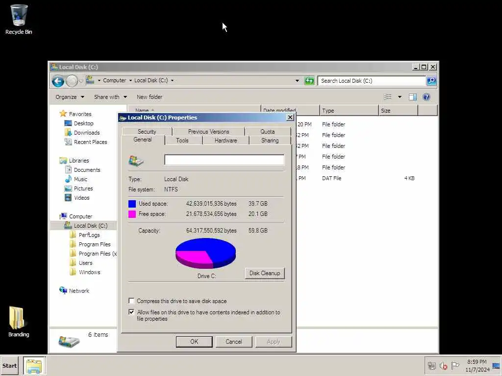
Task: Expand the arrow after Computer in address bar
Action: pyautogui.click(x=130, y=81)
